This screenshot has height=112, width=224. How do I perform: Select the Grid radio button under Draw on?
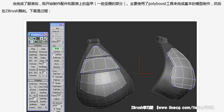pyautogui.click(x=53, y=34)
